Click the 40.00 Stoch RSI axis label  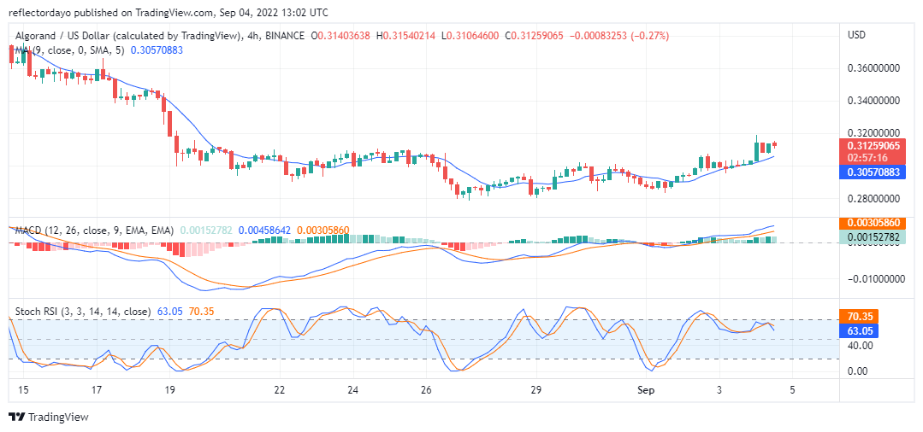860,346
